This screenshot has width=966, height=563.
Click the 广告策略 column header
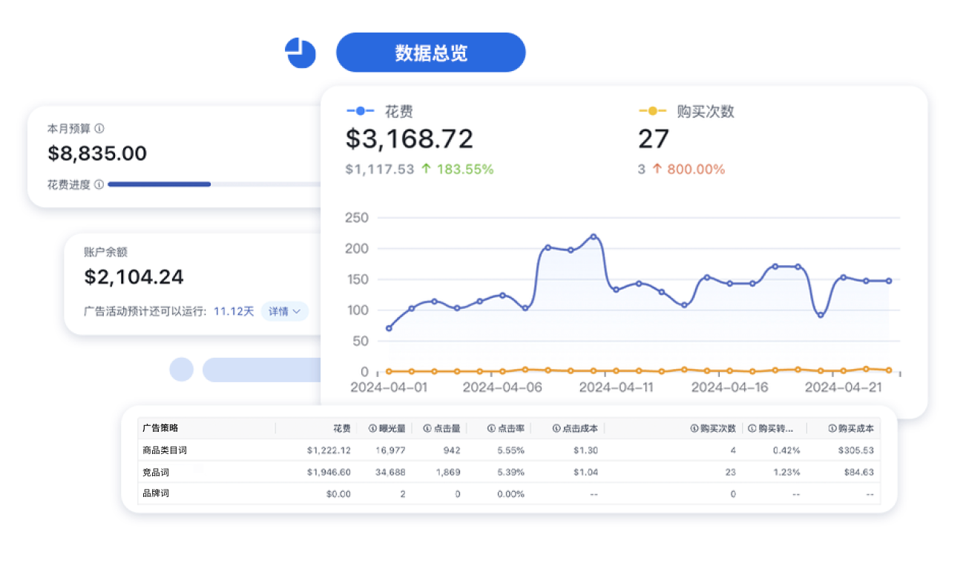[161, 428]
